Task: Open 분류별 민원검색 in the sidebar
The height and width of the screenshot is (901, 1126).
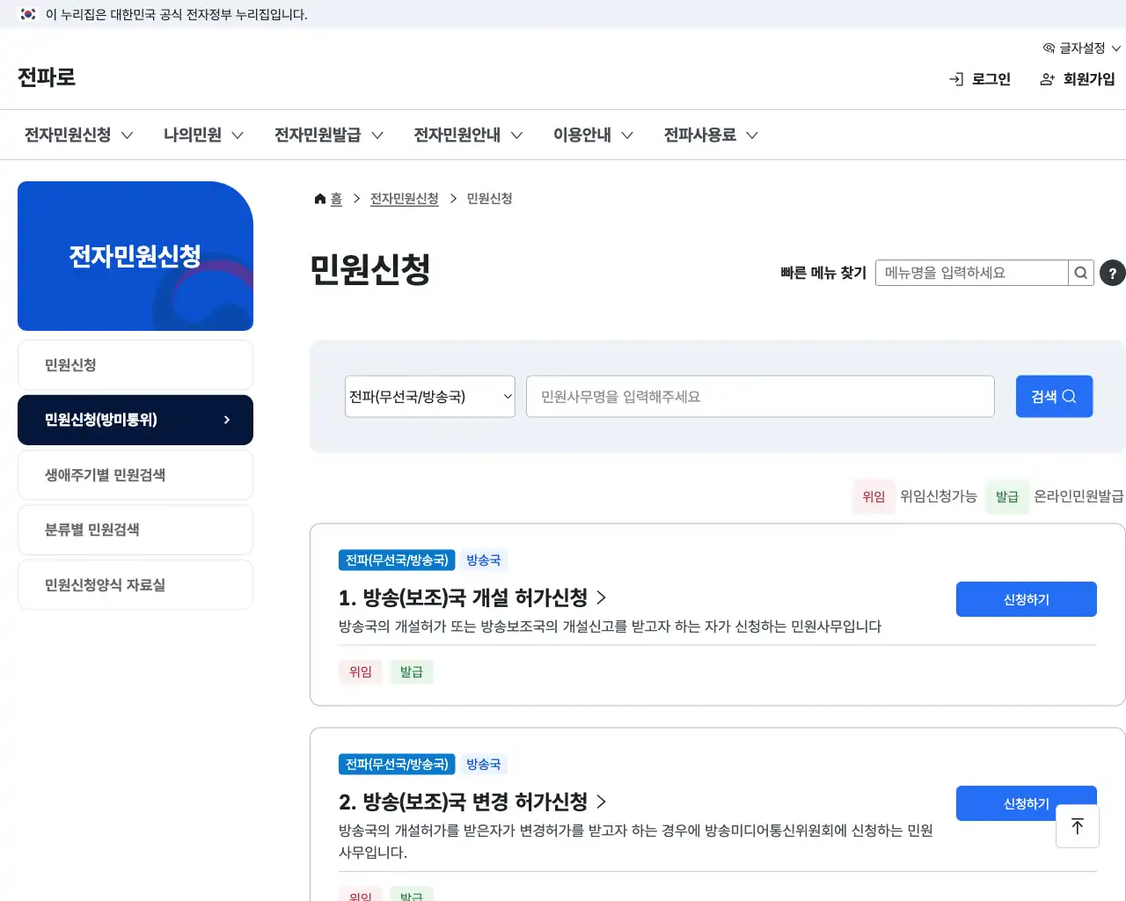Action: 135,530
